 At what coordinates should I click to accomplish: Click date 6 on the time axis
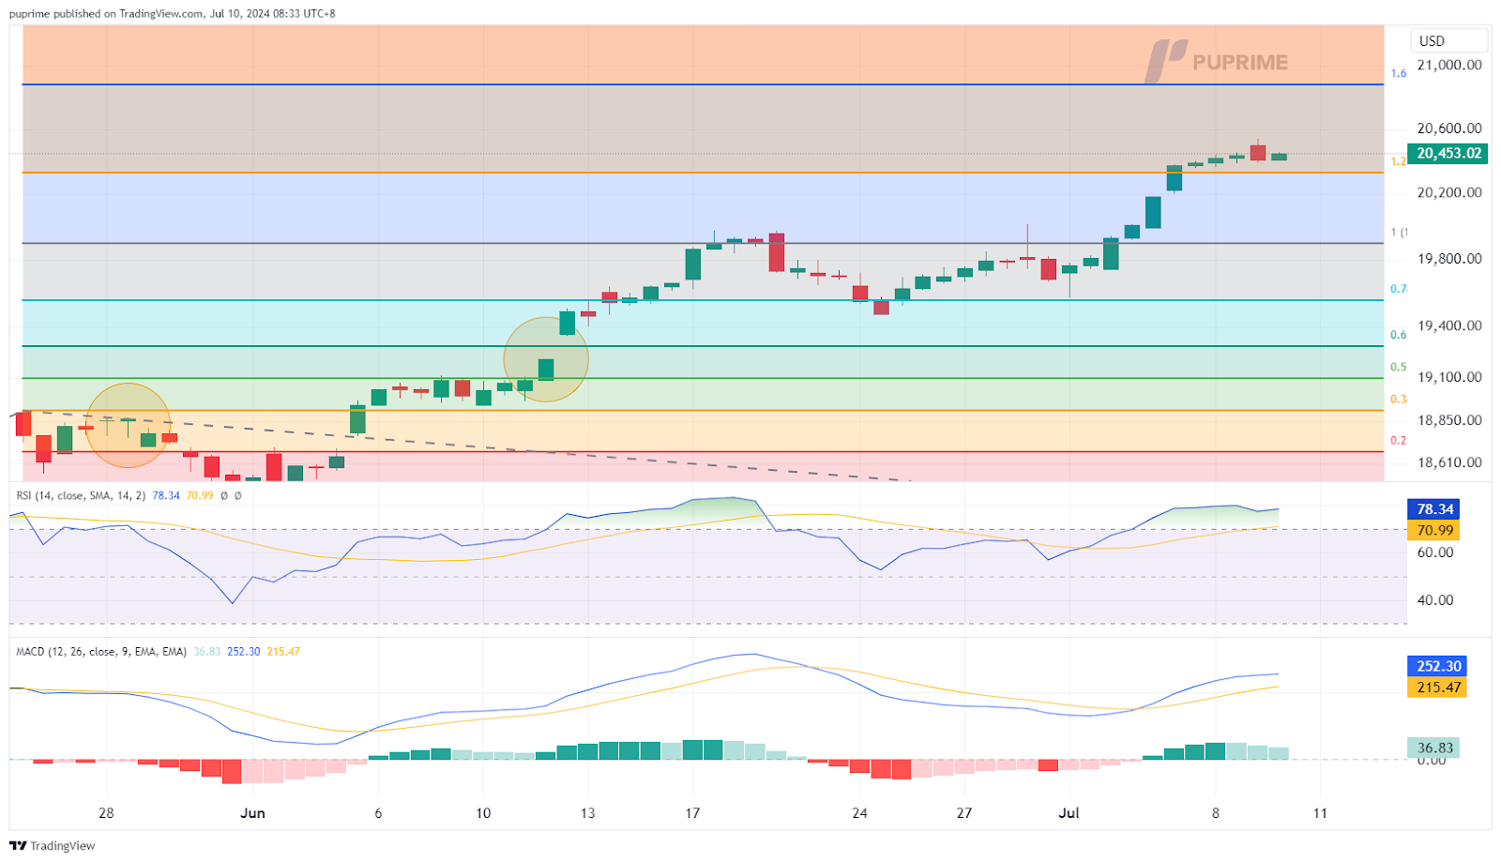coord(378,813)
